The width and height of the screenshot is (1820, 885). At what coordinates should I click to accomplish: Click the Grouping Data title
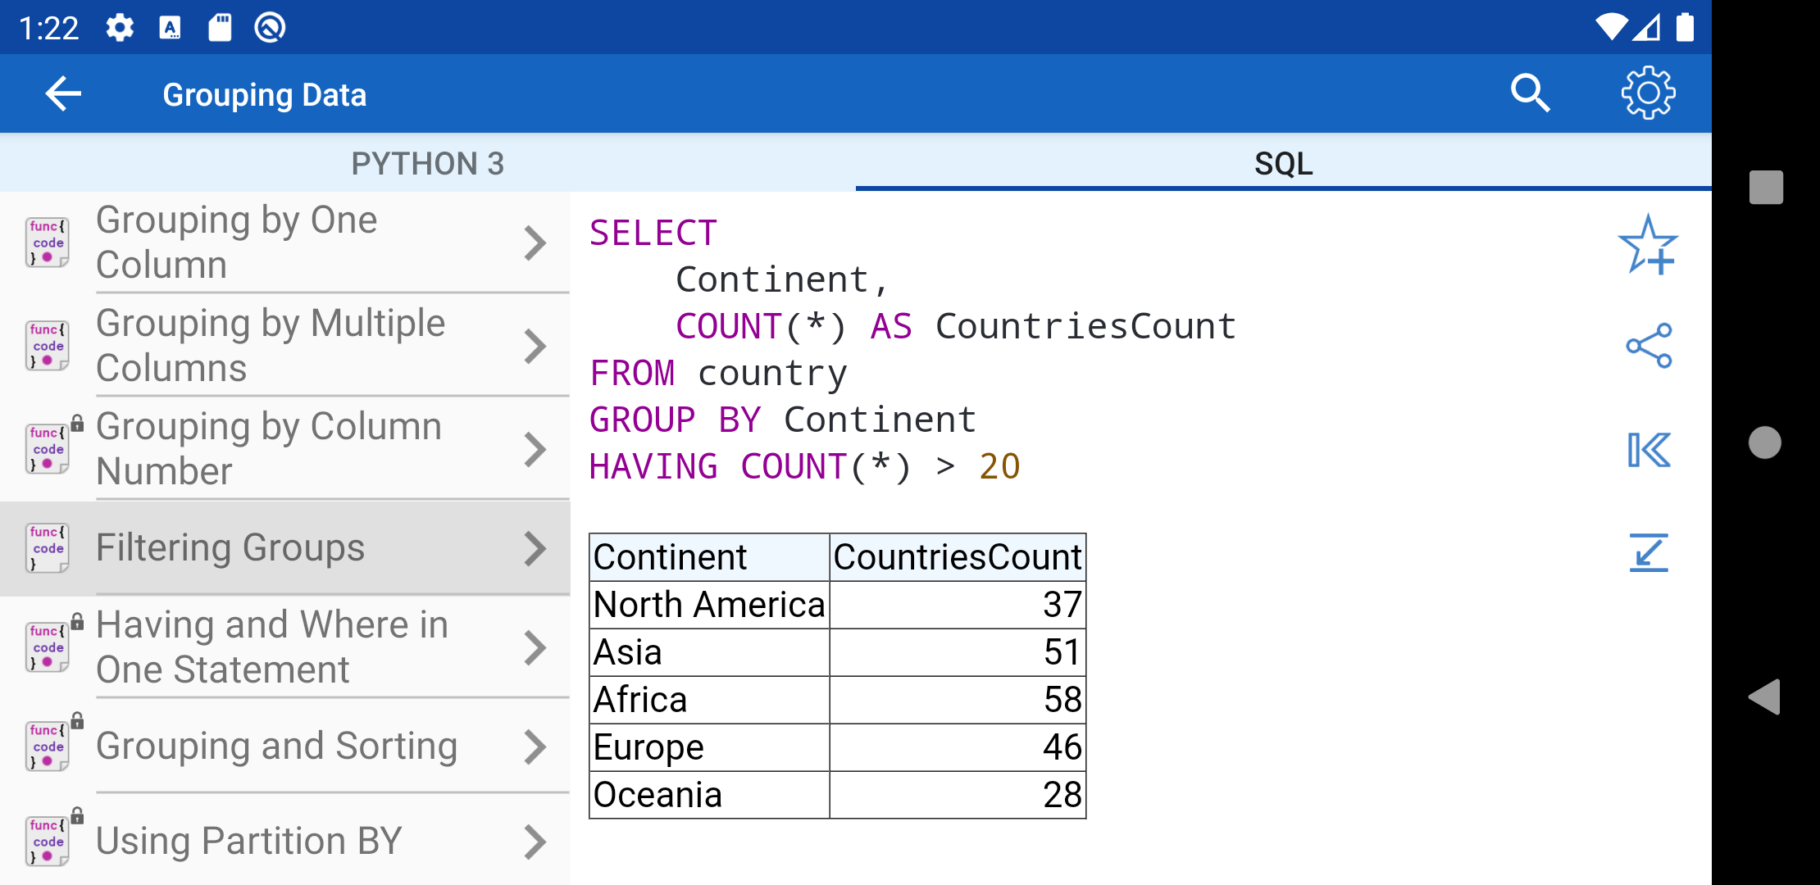pos(265,95)
